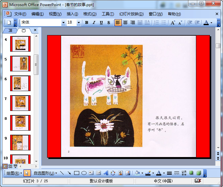Apply Fill Color paint bucket
223x187 pixels.
[137, 173]
